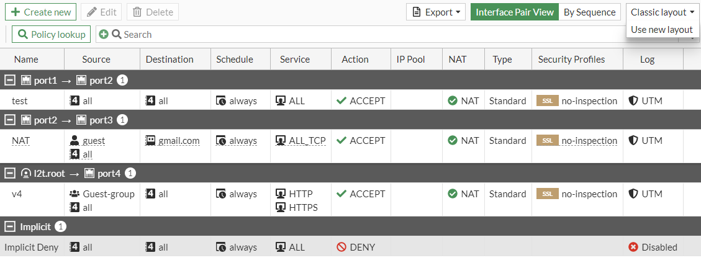This screenshot has height=263, width=701.
Task: Switch to By Sequence view
Action: pos(589,12)
